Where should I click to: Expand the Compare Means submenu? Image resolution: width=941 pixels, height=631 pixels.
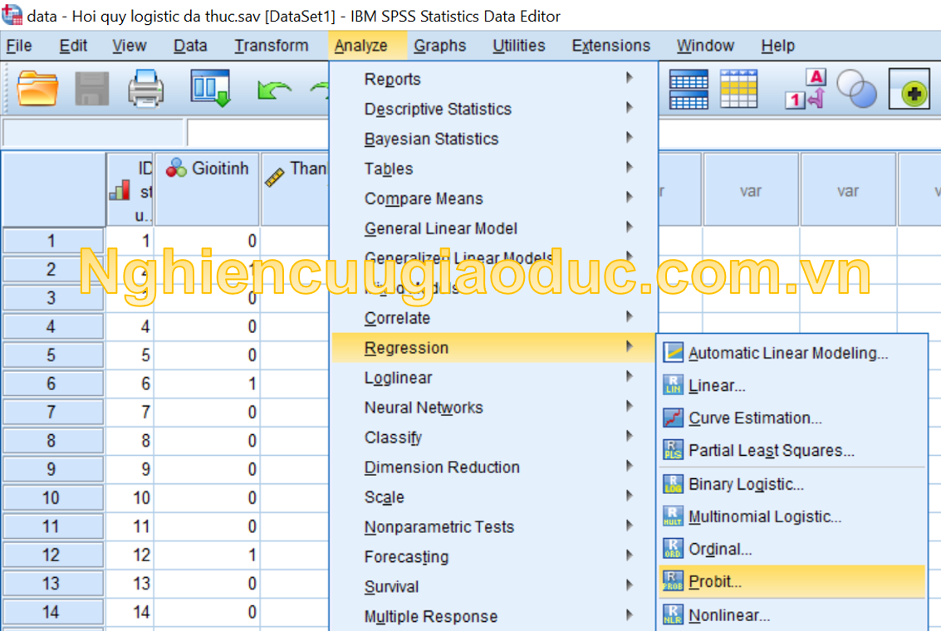(424, 198)
